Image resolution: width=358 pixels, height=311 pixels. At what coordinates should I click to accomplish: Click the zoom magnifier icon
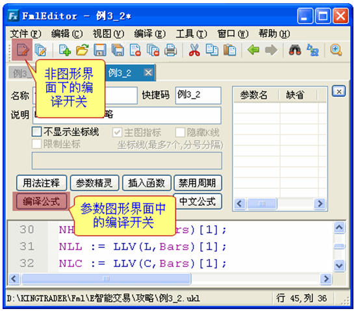click(336, 50)
